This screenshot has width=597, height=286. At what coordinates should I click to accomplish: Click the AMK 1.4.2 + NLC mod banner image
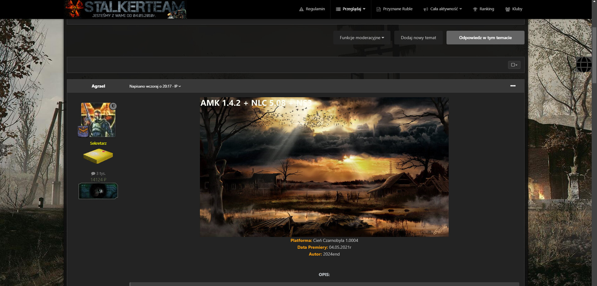pyautogui.click(x=324, y=167)
